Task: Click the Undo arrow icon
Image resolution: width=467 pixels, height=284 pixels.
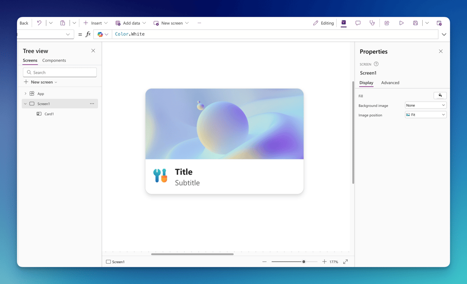Action: [x=39, y=23]
